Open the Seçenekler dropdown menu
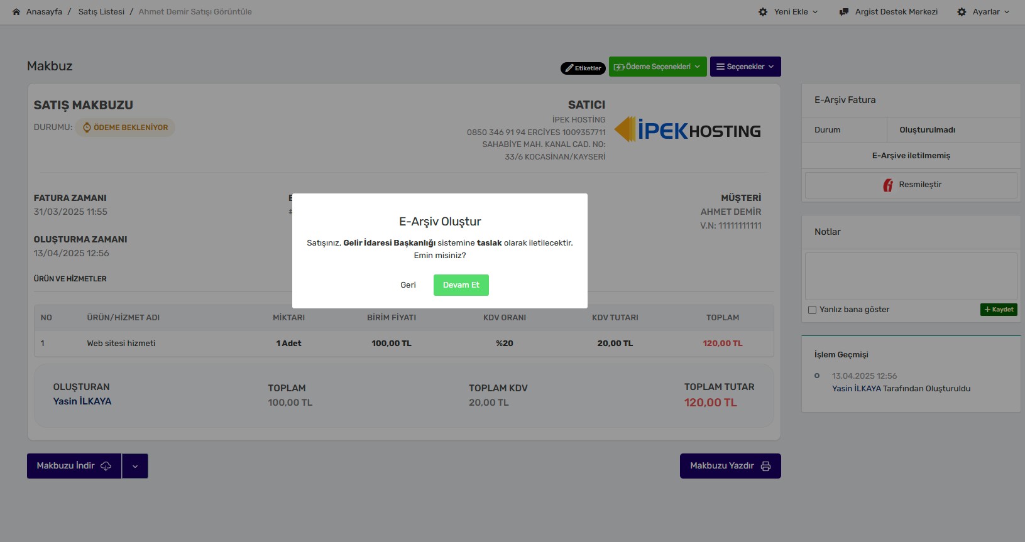Image resolution: width=1025 pixels, height=542 pixels. (745, 67)
